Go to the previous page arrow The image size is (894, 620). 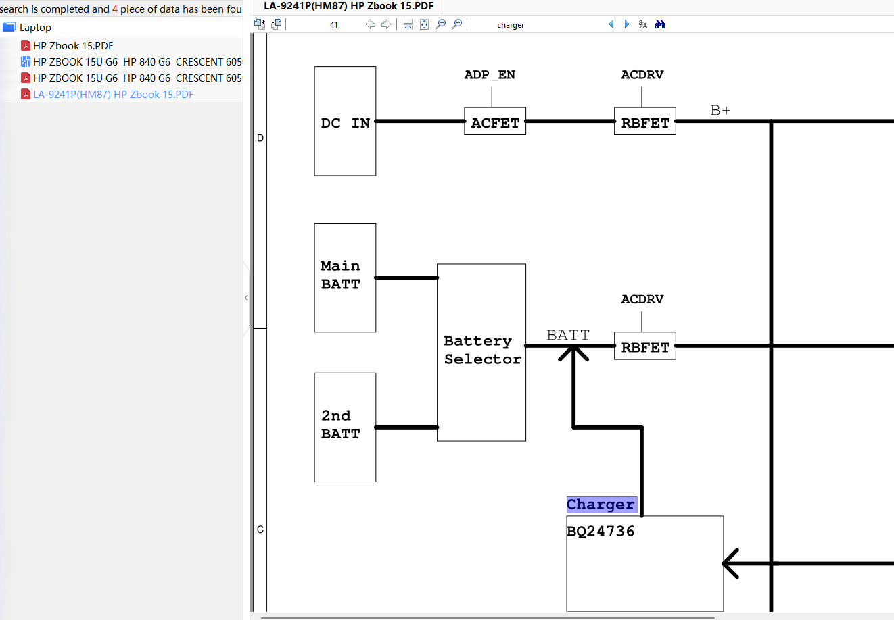point(370,24)
